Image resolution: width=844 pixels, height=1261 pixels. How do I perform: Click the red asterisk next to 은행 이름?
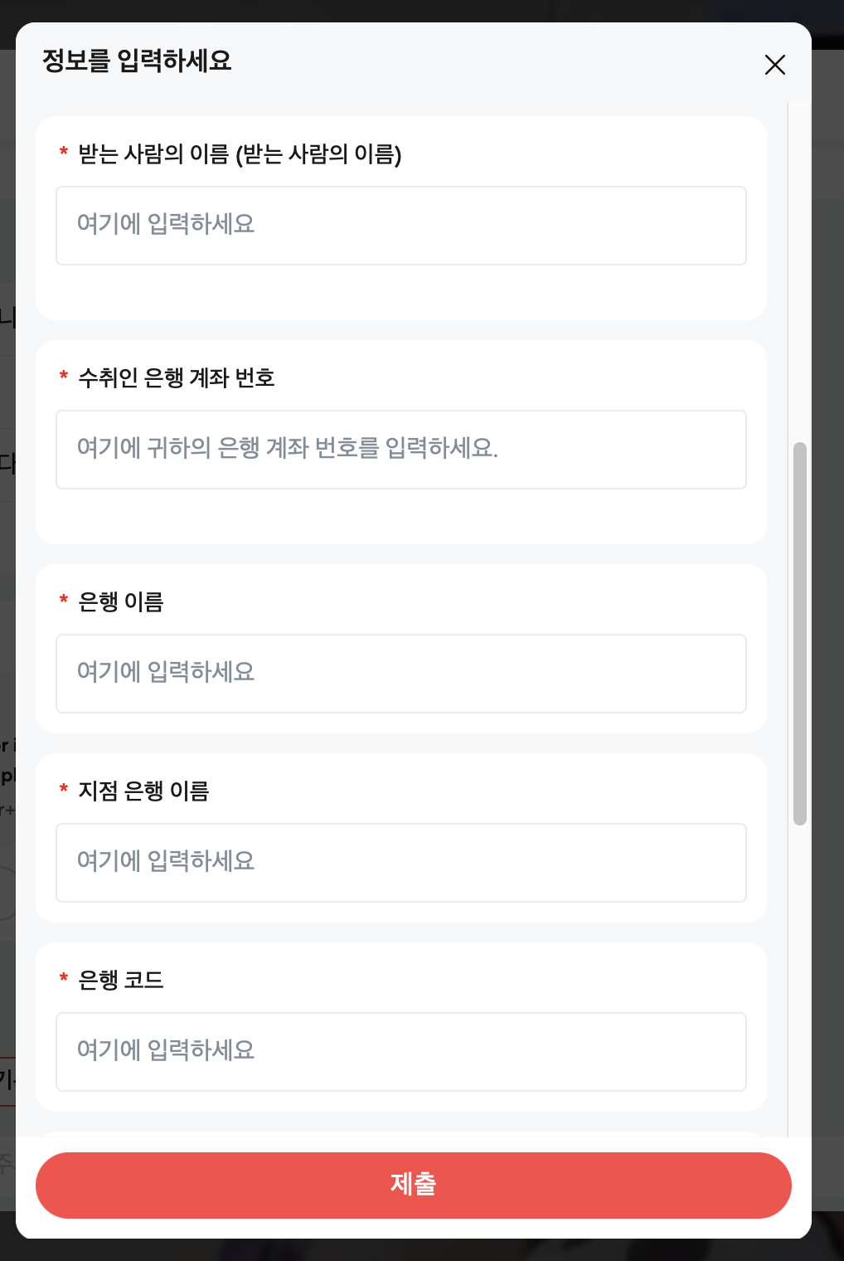64,600
